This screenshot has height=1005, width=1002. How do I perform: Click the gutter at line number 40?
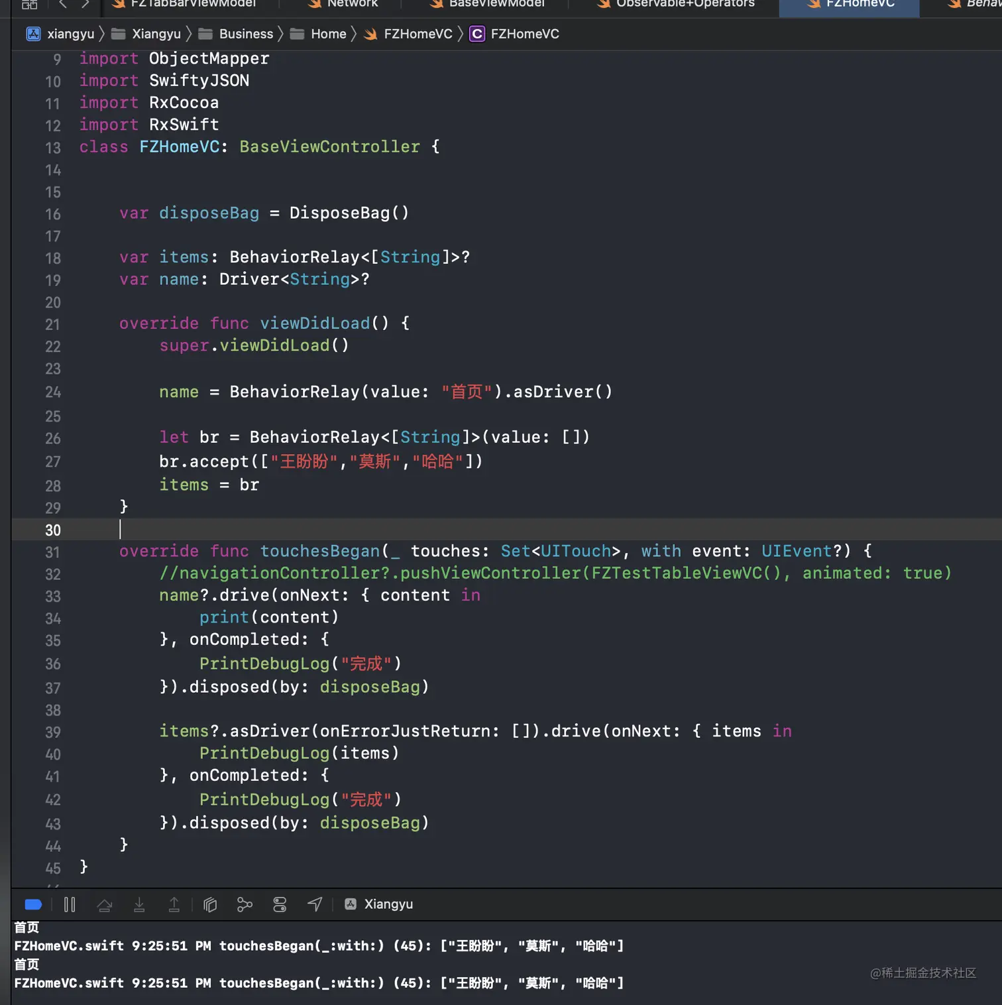coord(53,754)
